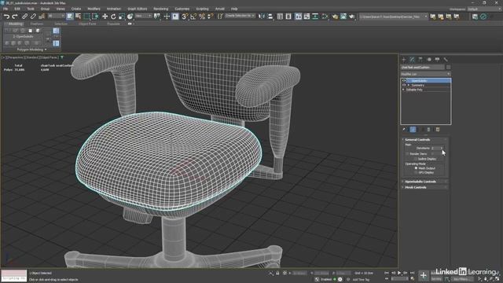Click the Undo arrow icon
The image size is (503, 283).
[6, 17]
